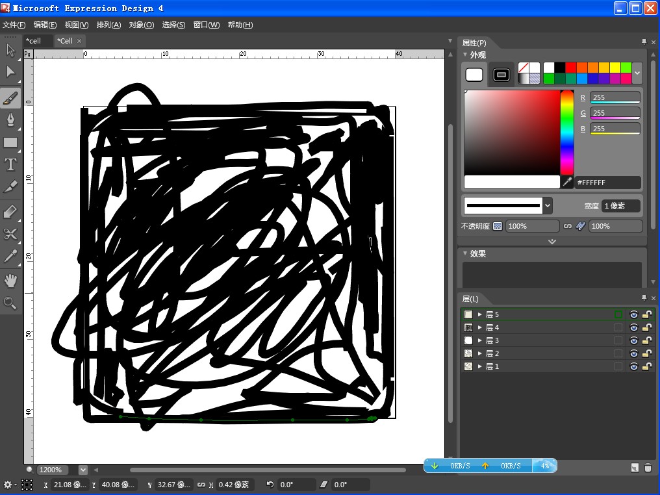Click the new layer icon

pos(635,467)
